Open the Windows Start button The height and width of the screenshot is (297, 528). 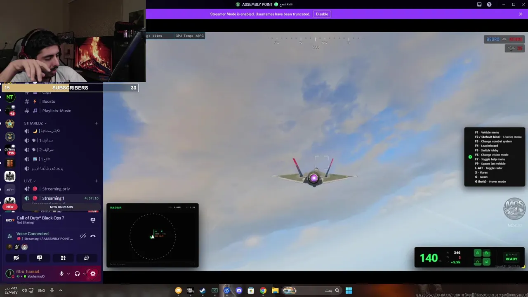(349, 290)
